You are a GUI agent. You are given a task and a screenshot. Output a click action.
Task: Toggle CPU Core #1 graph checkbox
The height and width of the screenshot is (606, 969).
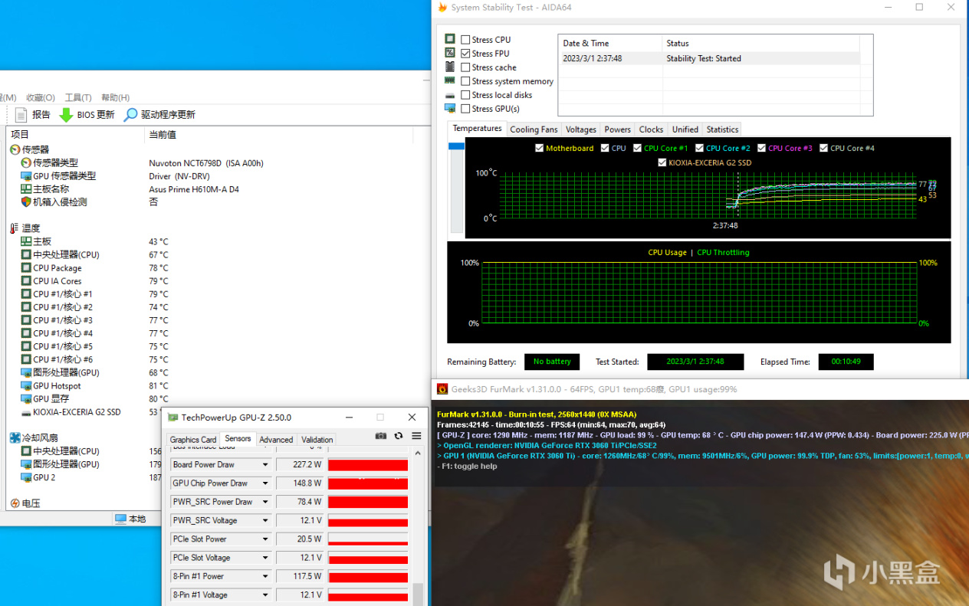pos(637,148)
